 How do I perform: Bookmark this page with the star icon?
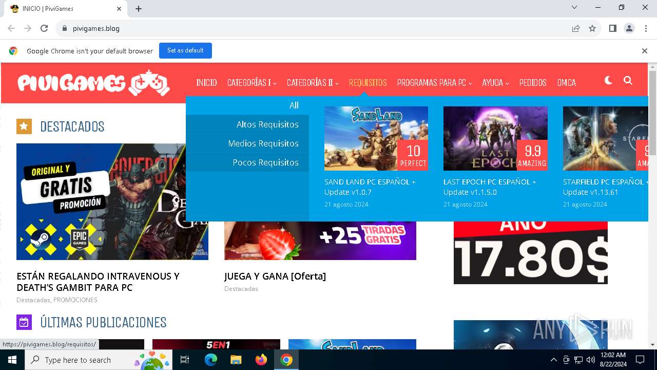click(592, 28)
